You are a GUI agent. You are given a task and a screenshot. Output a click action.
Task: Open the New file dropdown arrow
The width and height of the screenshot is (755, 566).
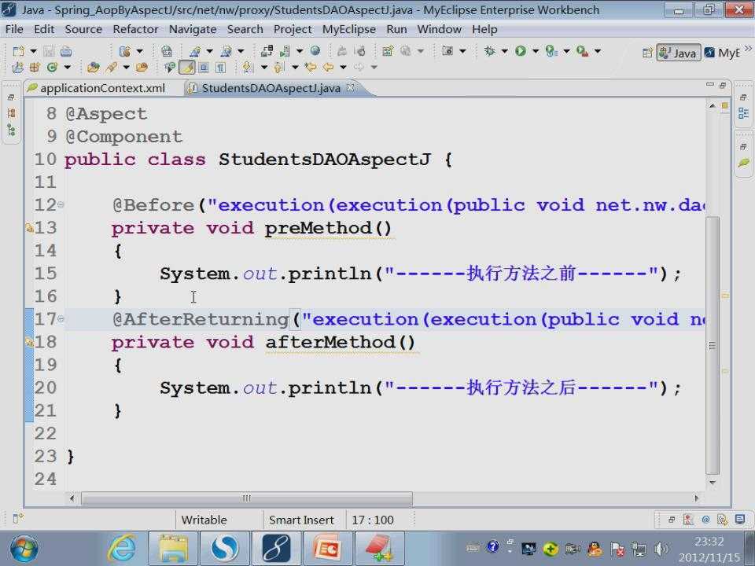33,51
